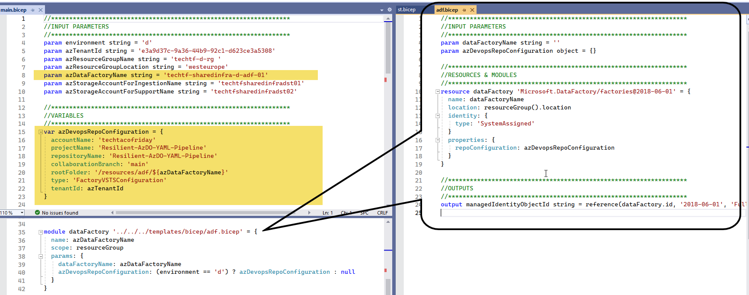Open the active files dropdown arrow
Image resolution: width=749 pixels, height=295 pixels.
381,10
